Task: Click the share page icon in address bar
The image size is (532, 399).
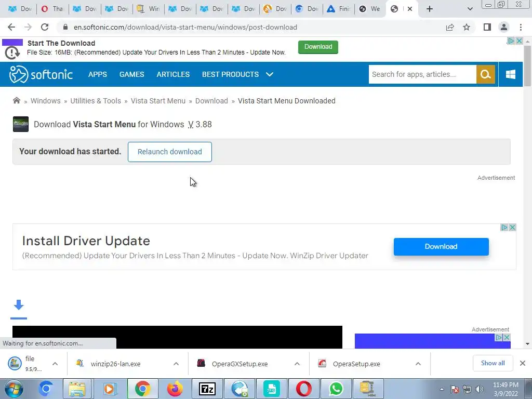Action: (450, 27)
